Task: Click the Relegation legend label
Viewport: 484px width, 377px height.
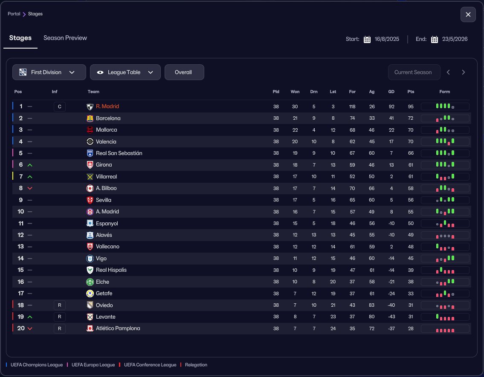Action: pos(196,365)
